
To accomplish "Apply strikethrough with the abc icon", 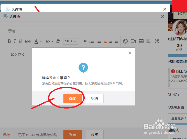I will 28,41.
